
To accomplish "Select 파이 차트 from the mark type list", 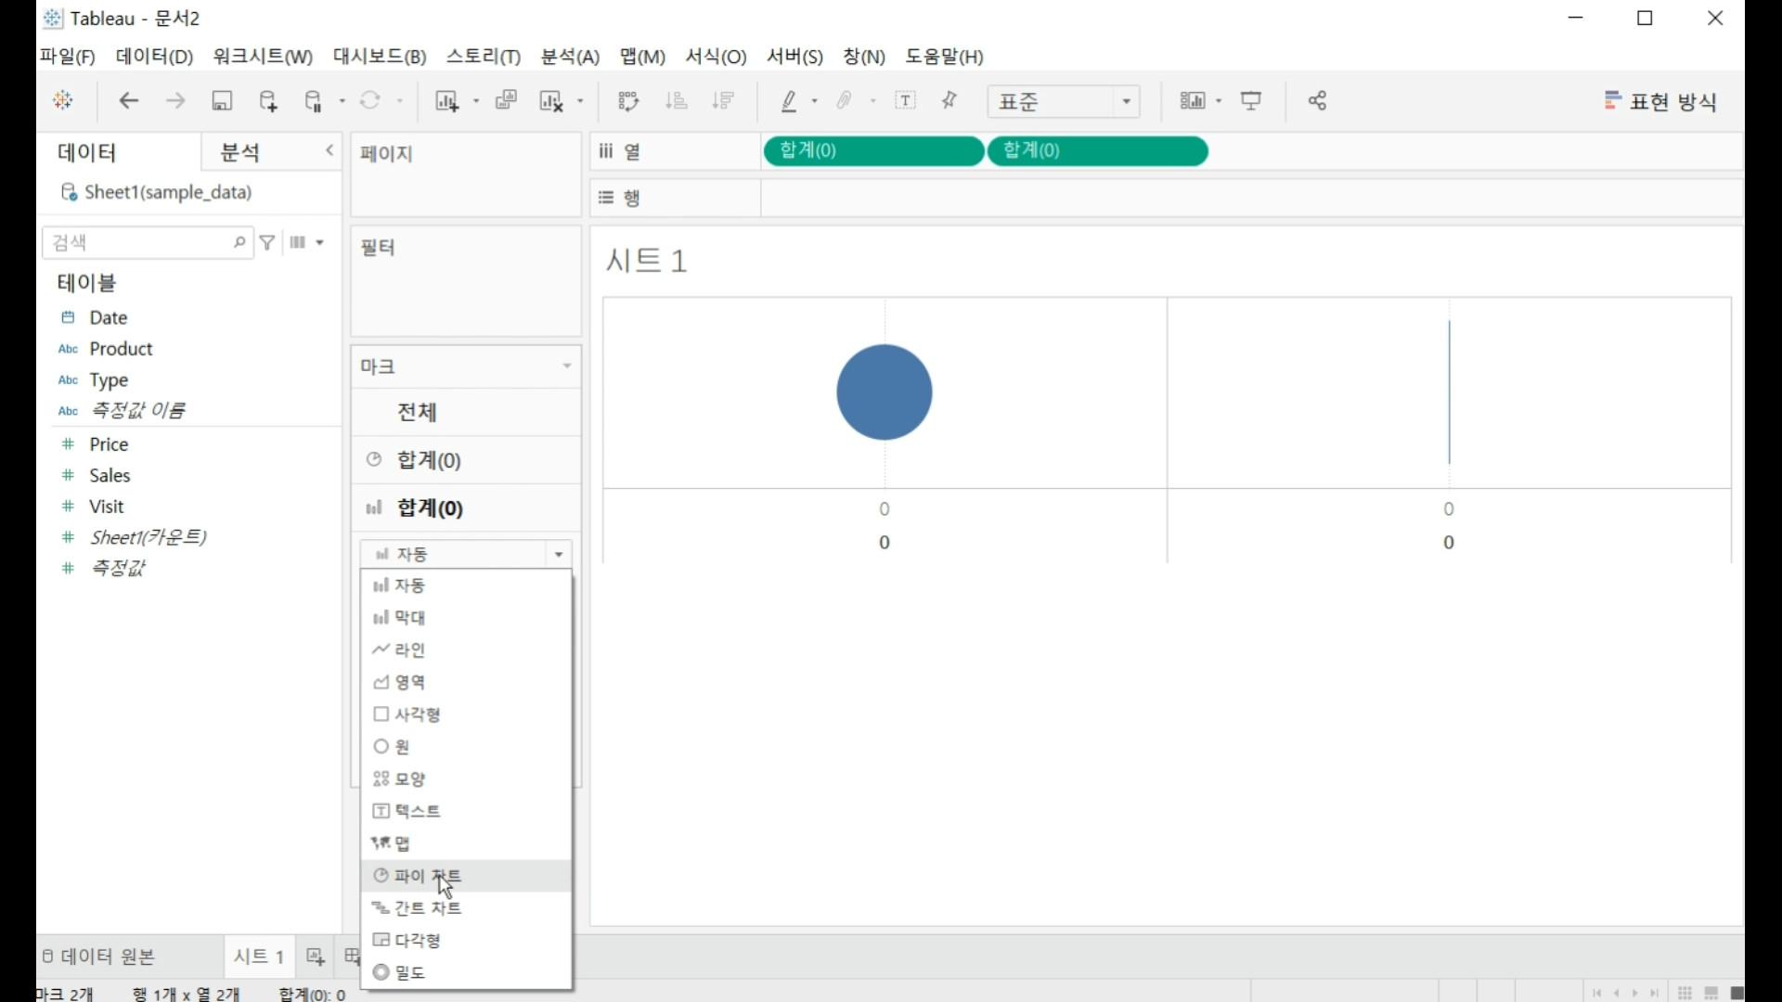I will tap(428, 876).
